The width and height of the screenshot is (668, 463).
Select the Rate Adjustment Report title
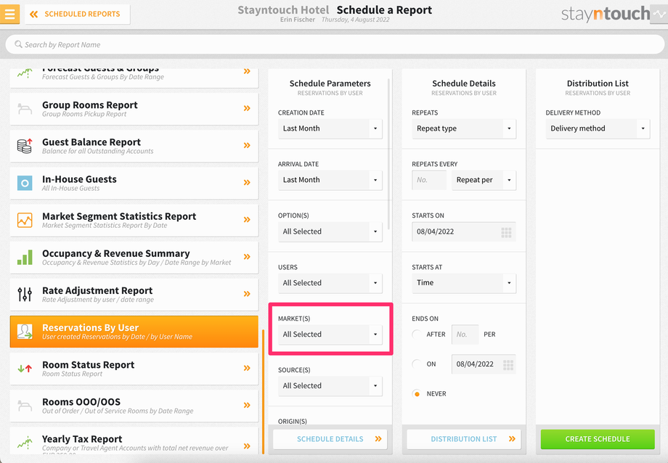coord(97,290)
